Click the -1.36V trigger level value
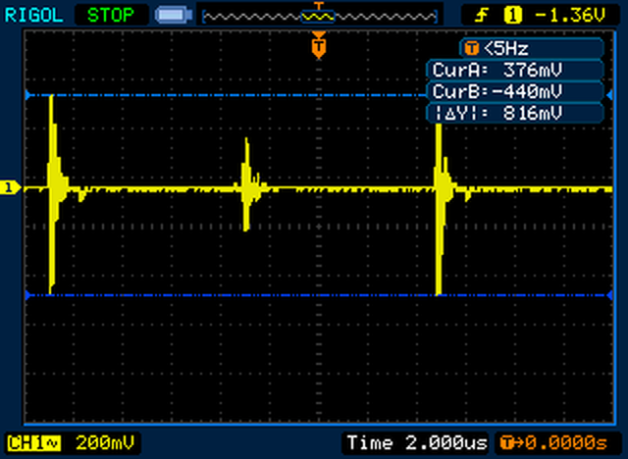 coord(571,16)
